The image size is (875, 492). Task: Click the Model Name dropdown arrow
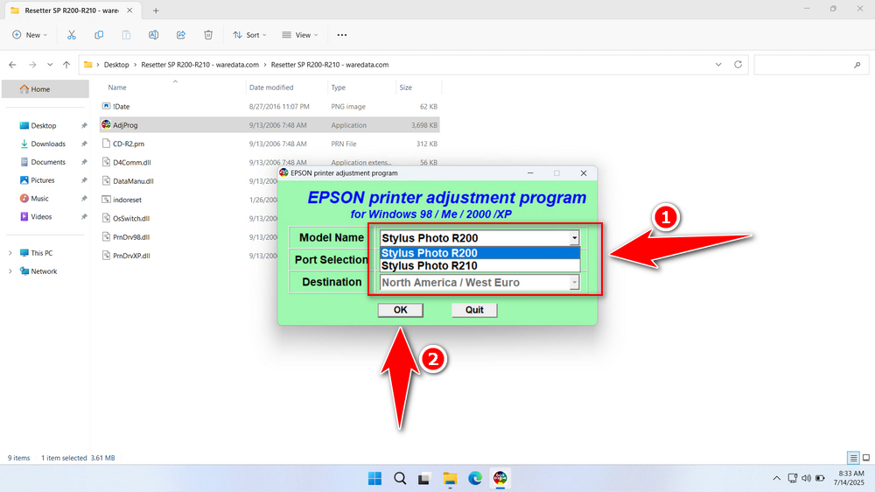point(574,238)
